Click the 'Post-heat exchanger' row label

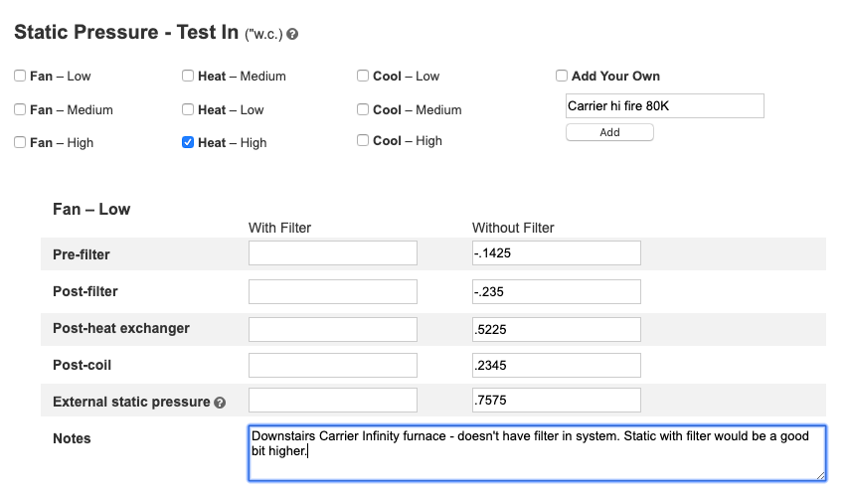tap(121, 328)
